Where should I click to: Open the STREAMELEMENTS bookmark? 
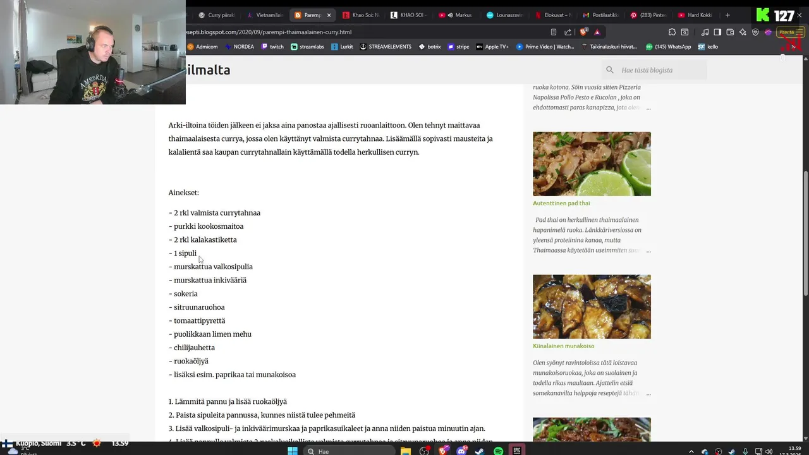coord(386,47)
